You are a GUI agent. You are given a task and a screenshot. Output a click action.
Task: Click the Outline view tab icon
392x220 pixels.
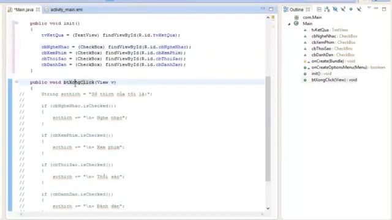point(286,10)
